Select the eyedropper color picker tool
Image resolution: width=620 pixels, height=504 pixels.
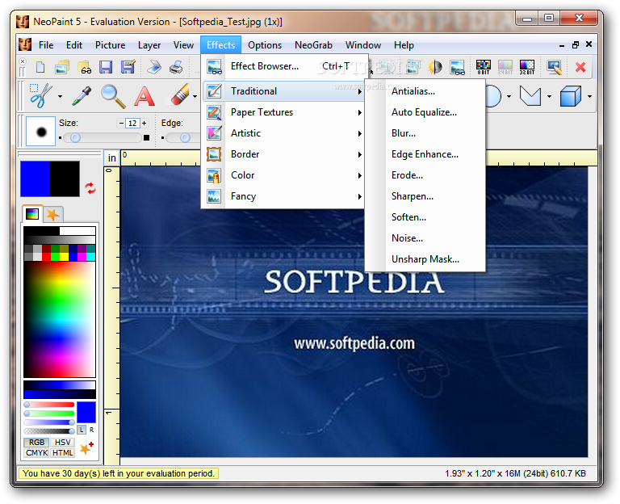(82, 96)
